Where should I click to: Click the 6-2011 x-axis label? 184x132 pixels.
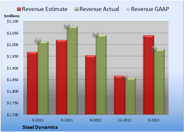pos(67,120)
